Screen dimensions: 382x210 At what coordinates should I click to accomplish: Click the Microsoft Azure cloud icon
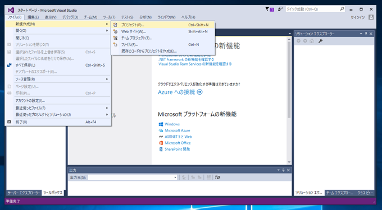pyautogui.click(x=161, y=130)
